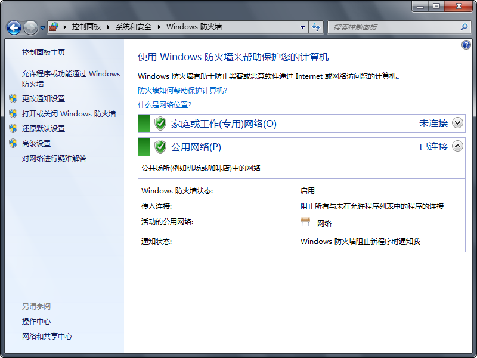Screen dimensions: 477x358
Task: Click the green shield next to 公用网络
Action: point(160,147)
